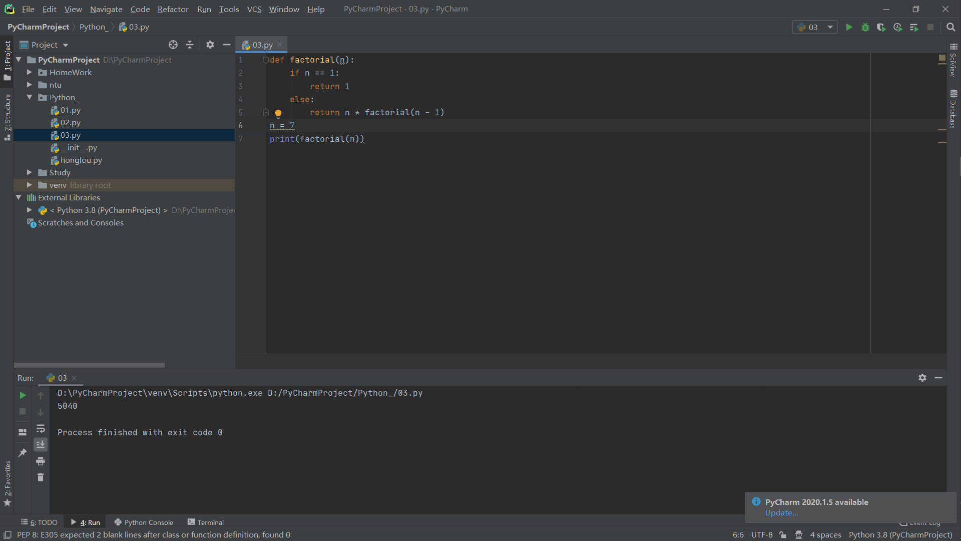This screenshot has width=961, height=541.
Task: Switch to the Terminal tab
Action: pyautogui.click(x=206, y=522)
